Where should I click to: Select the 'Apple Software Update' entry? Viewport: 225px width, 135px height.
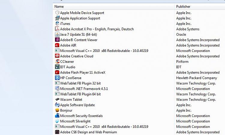coord(77,105)
